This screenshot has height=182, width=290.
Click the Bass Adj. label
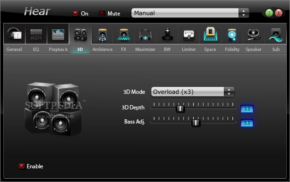click(x=135, y=122)
